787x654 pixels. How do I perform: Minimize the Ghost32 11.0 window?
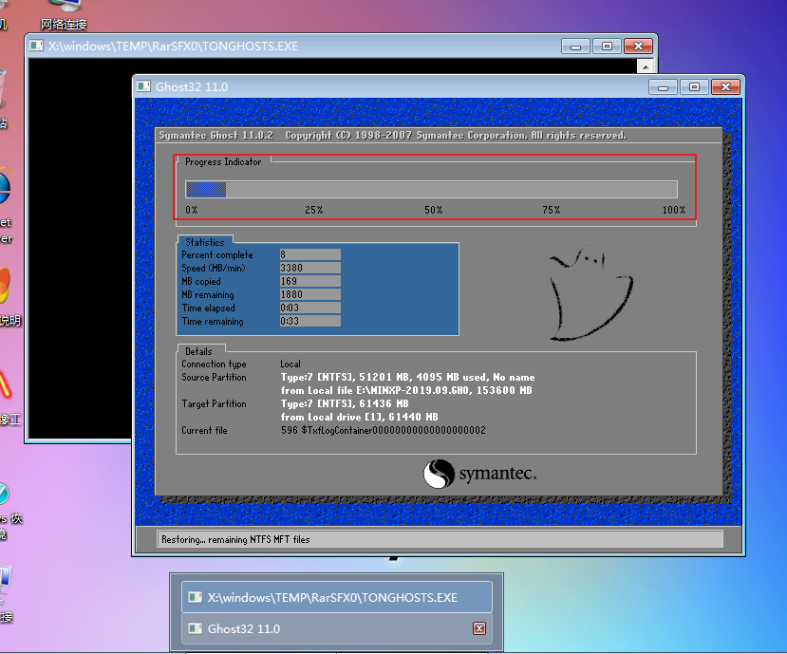(x=663, y=86)
